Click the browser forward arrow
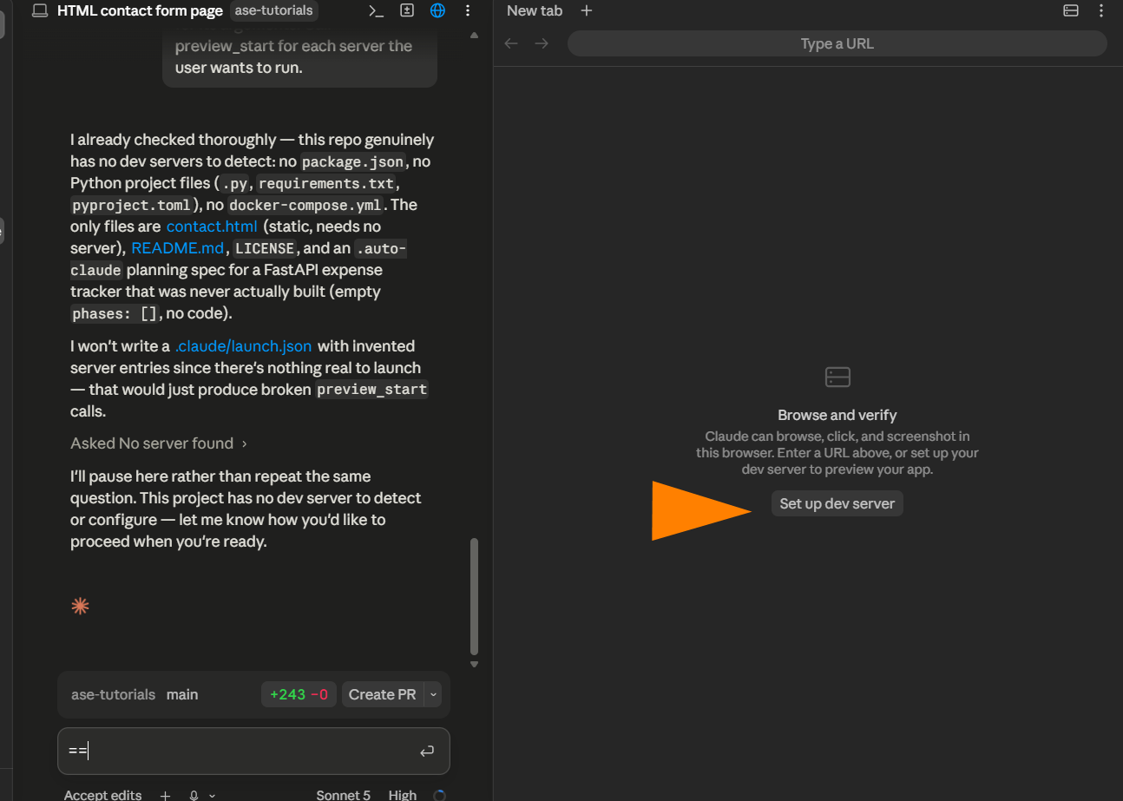This screenshot has width=1123, height=801. (x=542, y=43)
